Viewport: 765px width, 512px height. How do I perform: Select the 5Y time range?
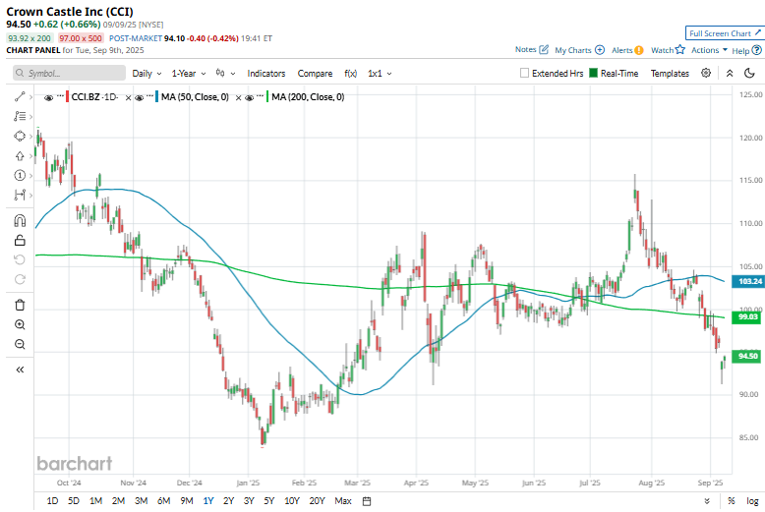point(268,501)
